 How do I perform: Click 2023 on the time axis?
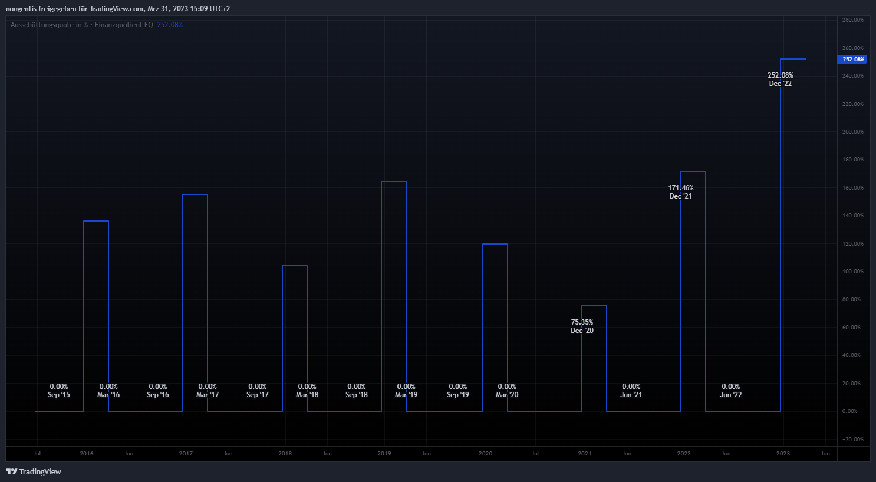click(783, 454)
